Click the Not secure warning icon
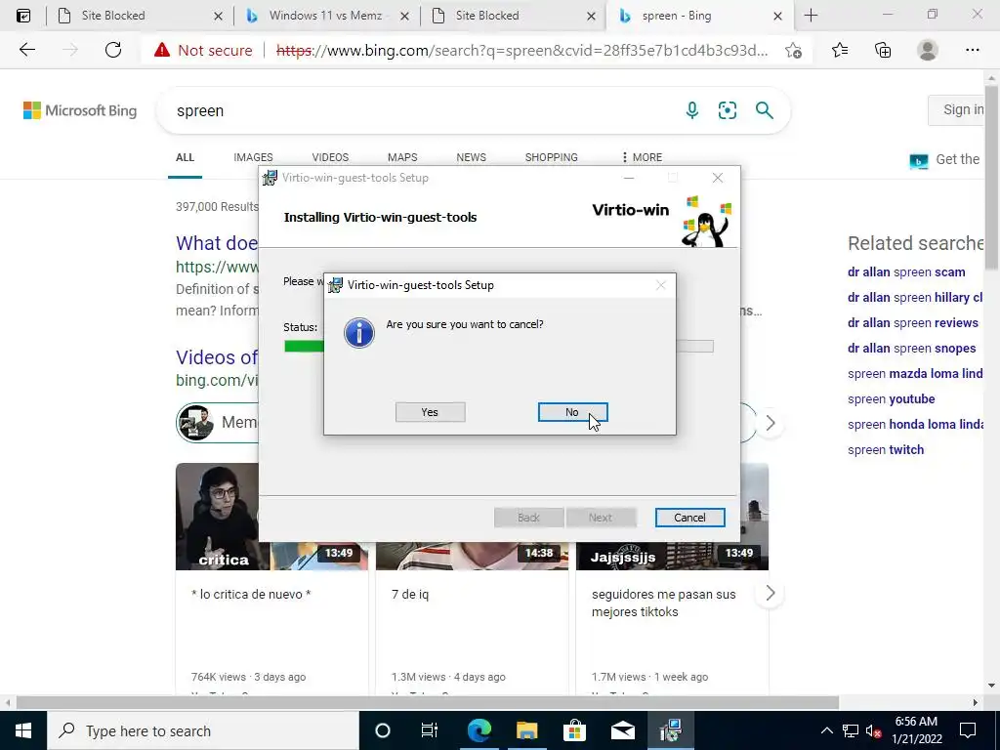The image size is (1000, 750). pyautogui.click(x=162, y=50)
